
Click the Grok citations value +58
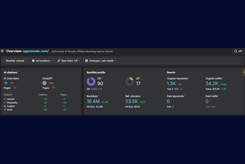click(45, 110)
